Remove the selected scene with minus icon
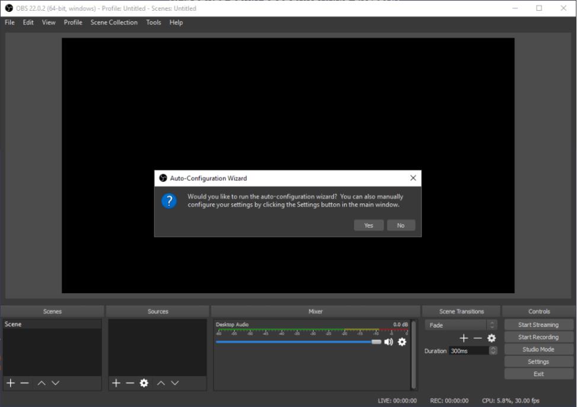577x407 pixels. click(25, 383)
